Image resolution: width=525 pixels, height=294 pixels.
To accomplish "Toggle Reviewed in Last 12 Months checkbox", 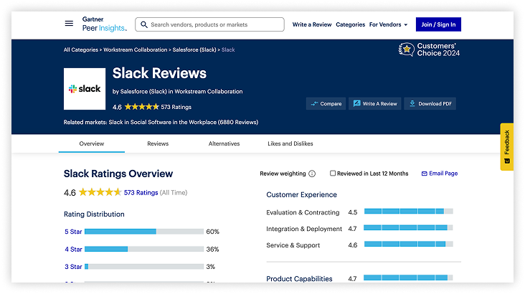I will click(333, 173).
